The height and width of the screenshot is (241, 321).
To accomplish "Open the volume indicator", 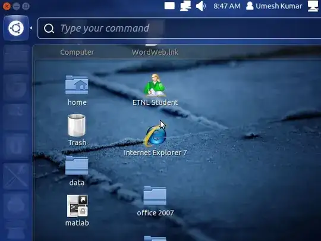I will click(x=201, y=6).
